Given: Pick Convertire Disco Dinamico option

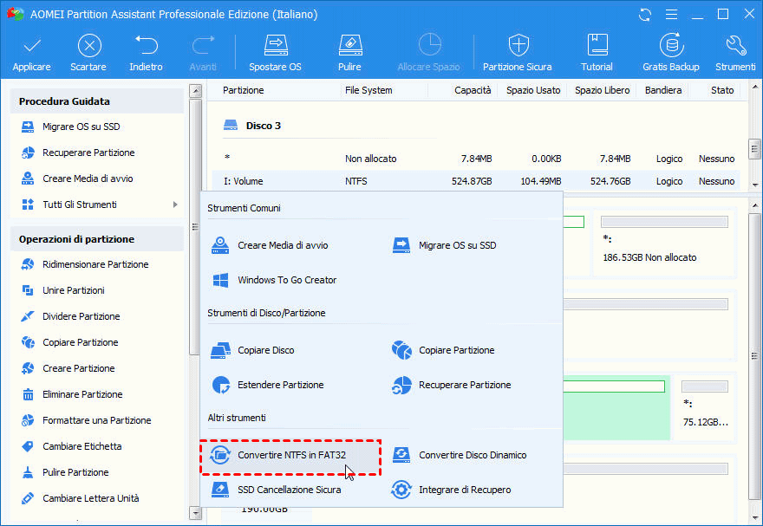Looking at the screenshot, I should coord(473,455).
